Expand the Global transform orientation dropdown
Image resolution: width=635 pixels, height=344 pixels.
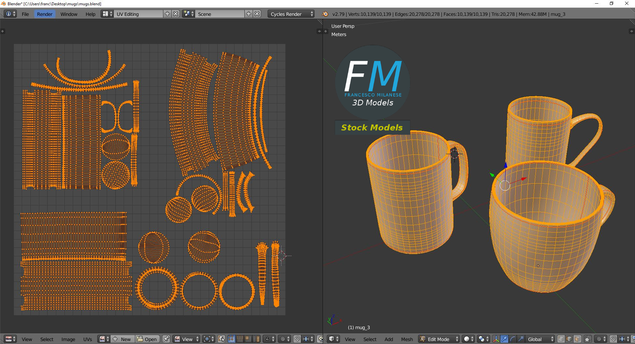[x=539, y=339]
